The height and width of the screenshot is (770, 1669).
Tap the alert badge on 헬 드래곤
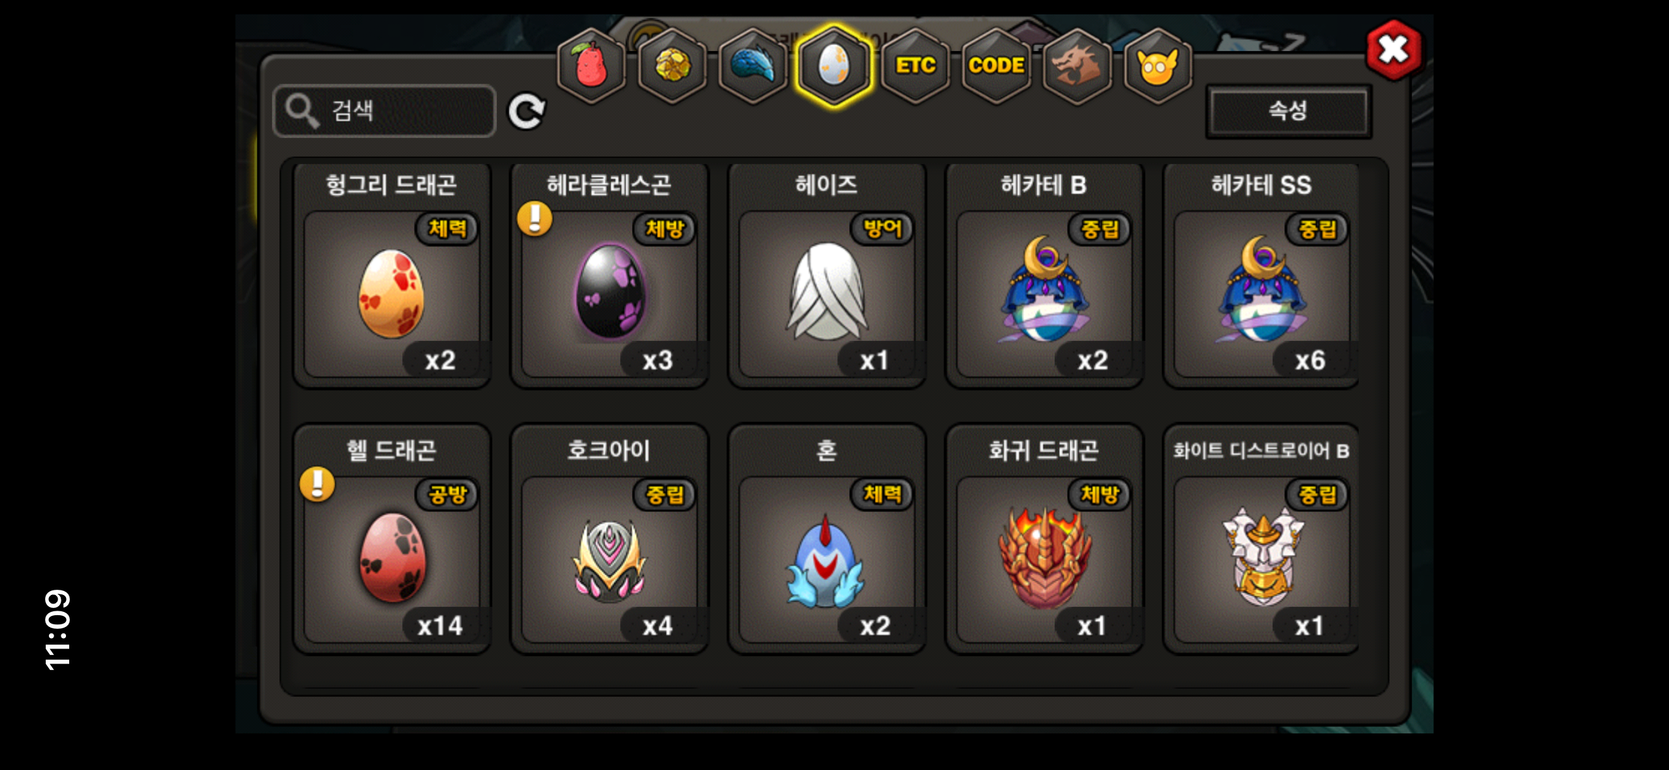click(x=317, y=485)
